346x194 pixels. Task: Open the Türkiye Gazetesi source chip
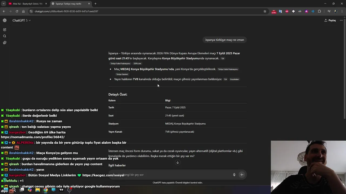coord(122,74)
